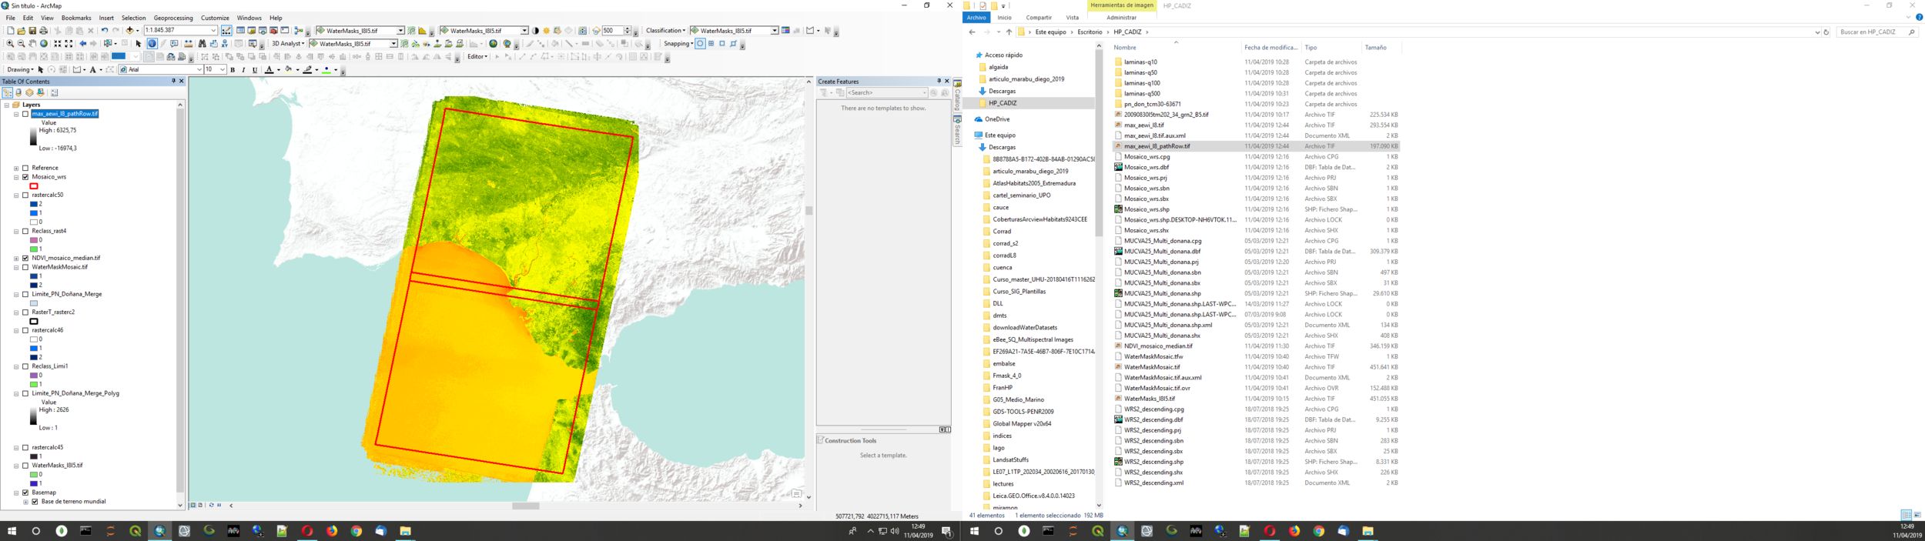The image size is (1925, 541).
Task: Save the map document
Action: coord(32,31)
